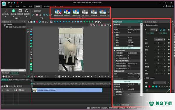Click the 色温 slider in Basic effects
175x110 pixels.
tap(158, 63)
